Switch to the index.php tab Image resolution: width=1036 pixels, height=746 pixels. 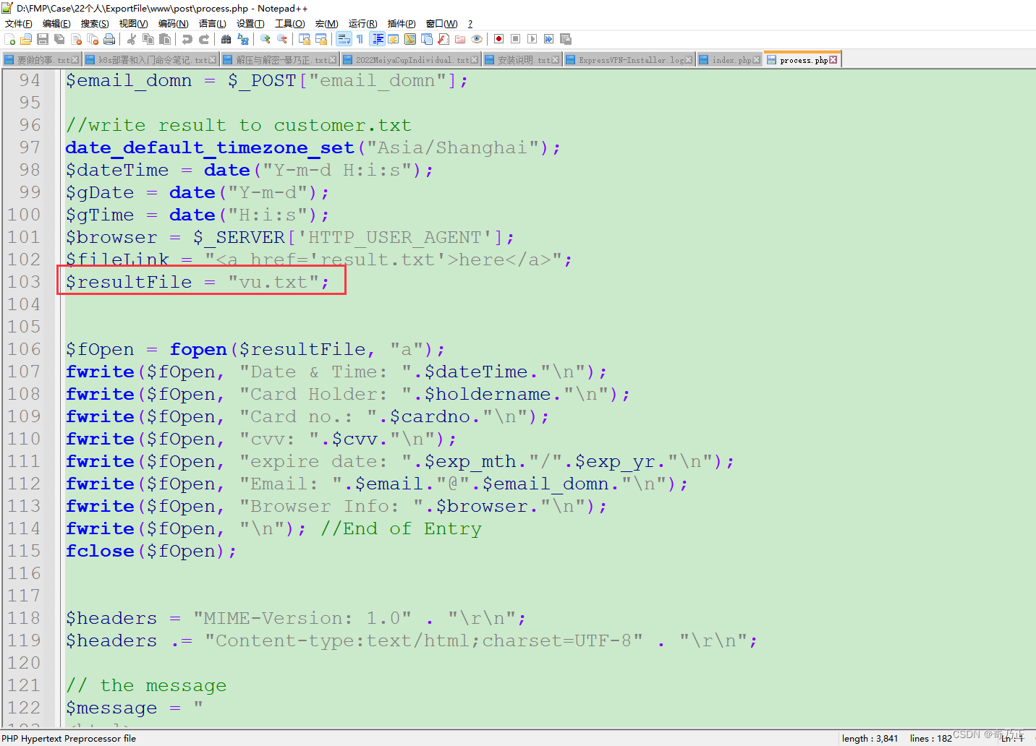coord(729,60)
